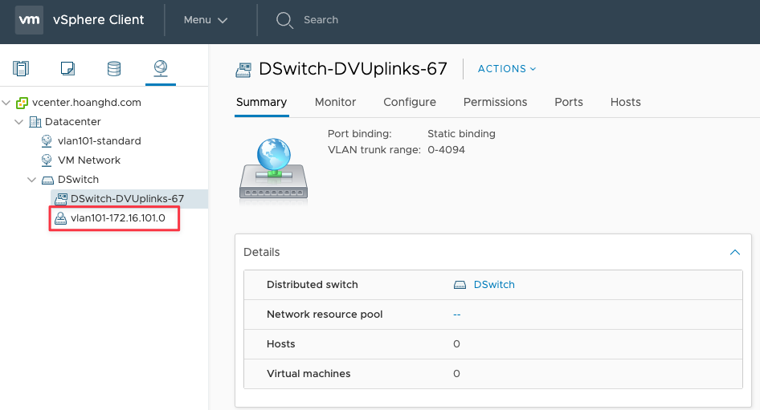Open the DSwitch link in Details
This screenshot has height=410, width=760.
tap(494, 285)
